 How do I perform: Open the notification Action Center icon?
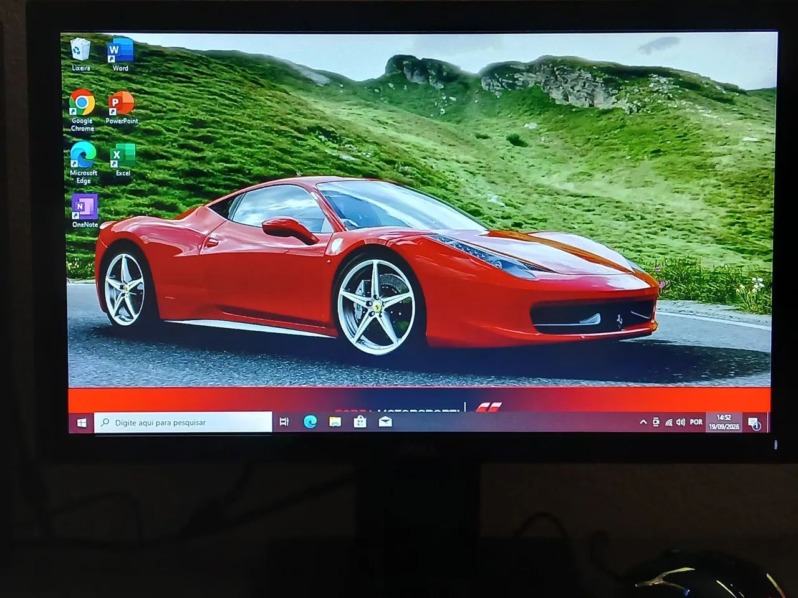click(x=754, y=423)
